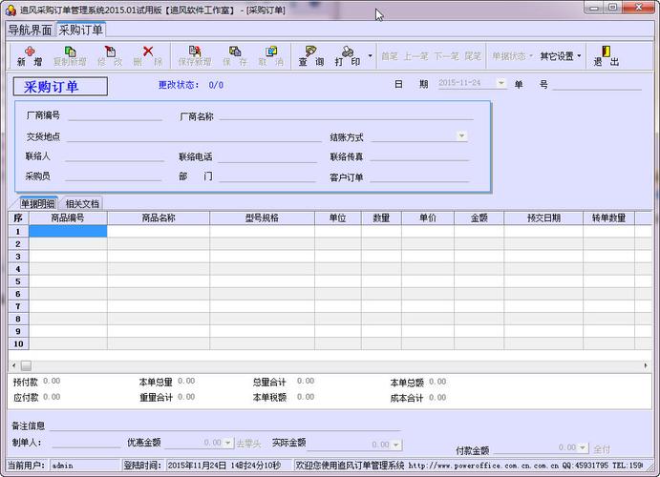Click the 去零头 button
The height and width of the screenshot is (477, 660).
tap(248, 444)
